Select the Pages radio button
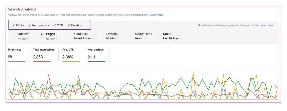 point(42,34)
